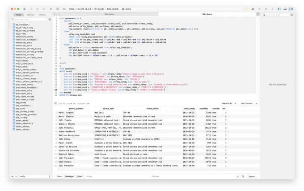Viewport: 304px width, 191px height.
Task: Focus the Search for item field
Action: pyautogui.click(x=29, y=20)
